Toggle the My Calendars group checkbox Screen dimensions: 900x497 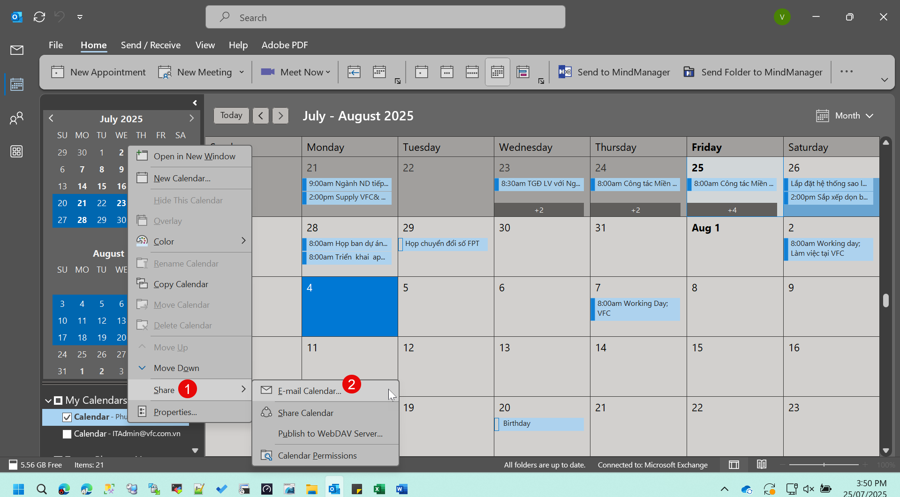(x=58, y=401)
